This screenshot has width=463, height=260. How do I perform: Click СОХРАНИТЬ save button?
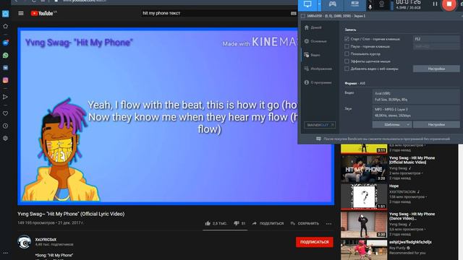click(x=305, y=223)
